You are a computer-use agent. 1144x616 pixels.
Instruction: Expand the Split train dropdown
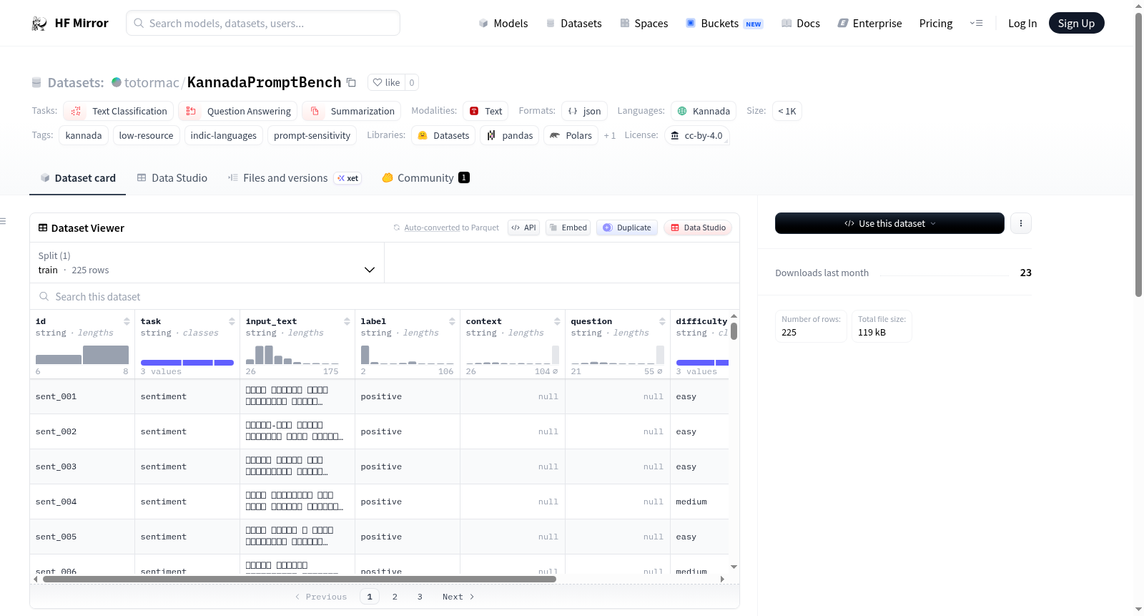click(x=207, y=263)
